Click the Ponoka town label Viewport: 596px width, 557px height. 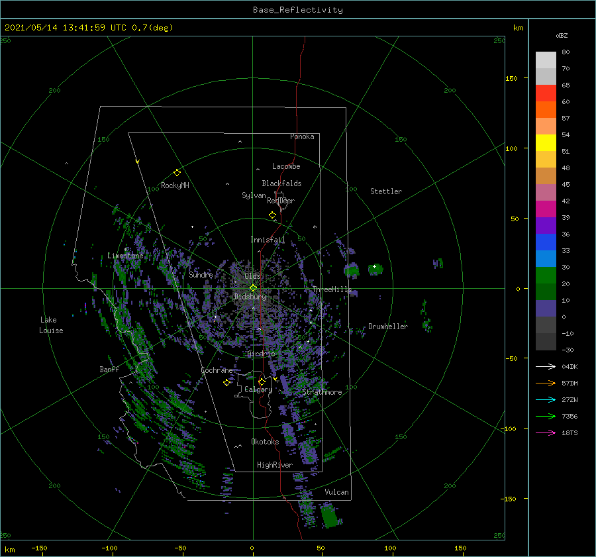302,136
